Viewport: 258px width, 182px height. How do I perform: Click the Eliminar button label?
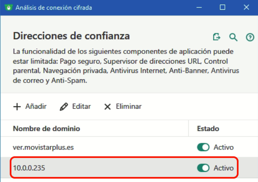(x=129, y=107)
